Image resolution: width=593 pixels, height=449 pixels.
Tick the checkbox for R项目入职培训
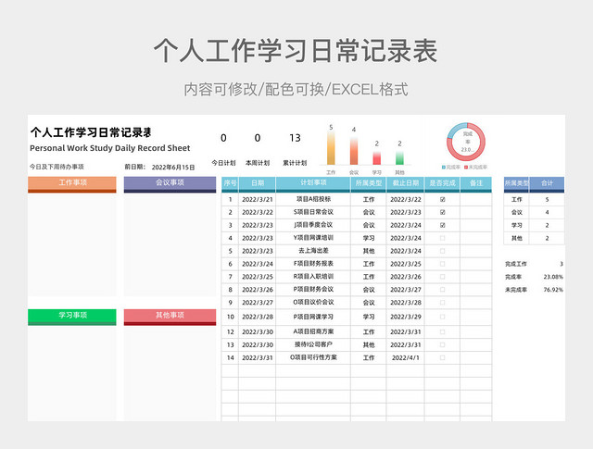(x=443, y=277)
